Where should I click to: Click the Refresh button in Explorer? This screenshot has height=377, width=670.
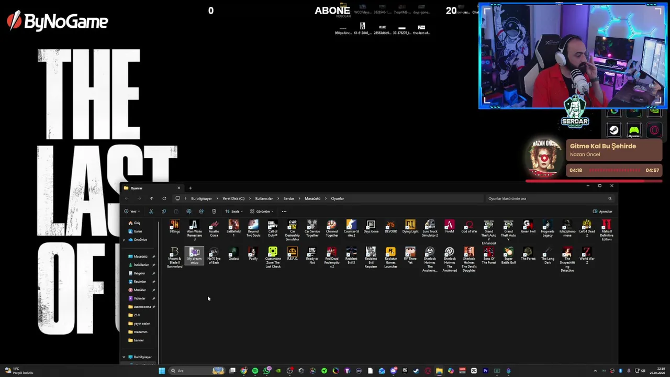pyautogui.click(x=164, y=198)
